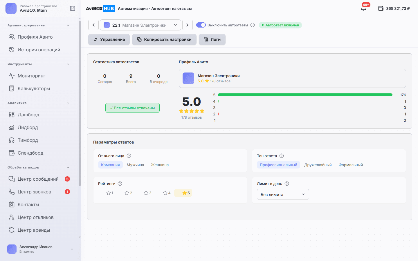Open Профиля Авито users icon

tap(12, 37)
